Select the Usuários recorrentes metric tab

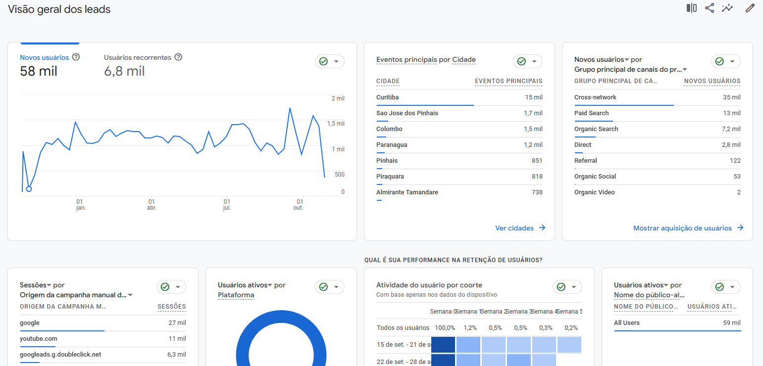pos(143,65)
